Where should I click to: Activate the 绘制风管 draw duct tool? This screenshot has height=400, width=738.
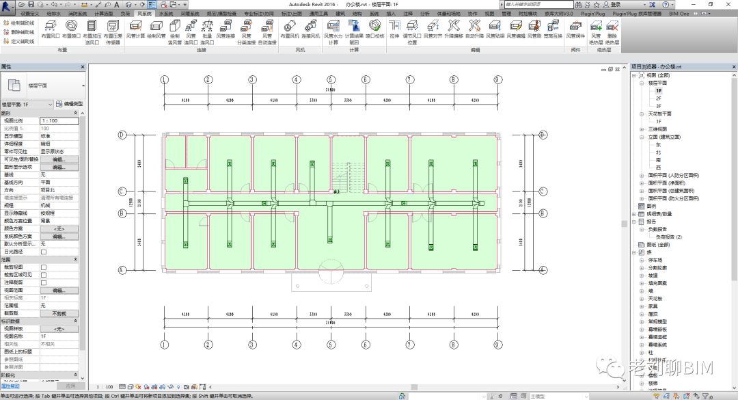(x=156, y=29)
